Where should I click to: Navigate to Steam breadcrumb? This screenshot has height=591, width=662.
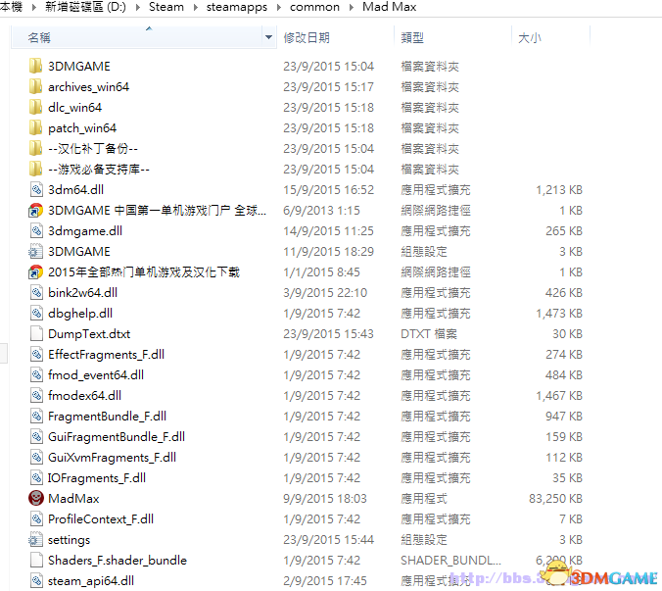point(166,7)
